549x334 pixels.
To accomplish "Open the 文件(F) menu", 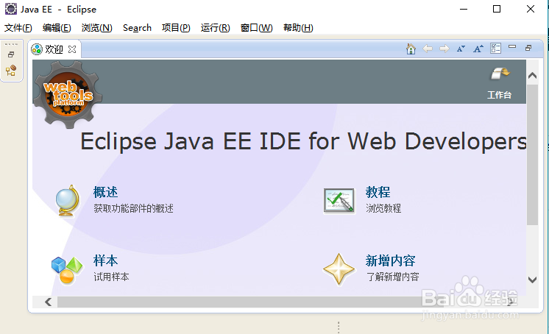I will point(18,28).
